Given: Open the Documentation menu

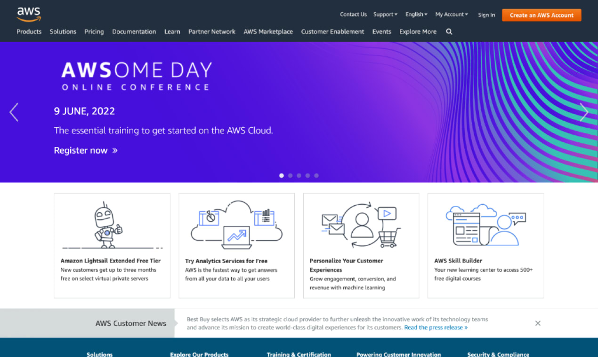Looking at the screenshot, I should coord(134,31).
